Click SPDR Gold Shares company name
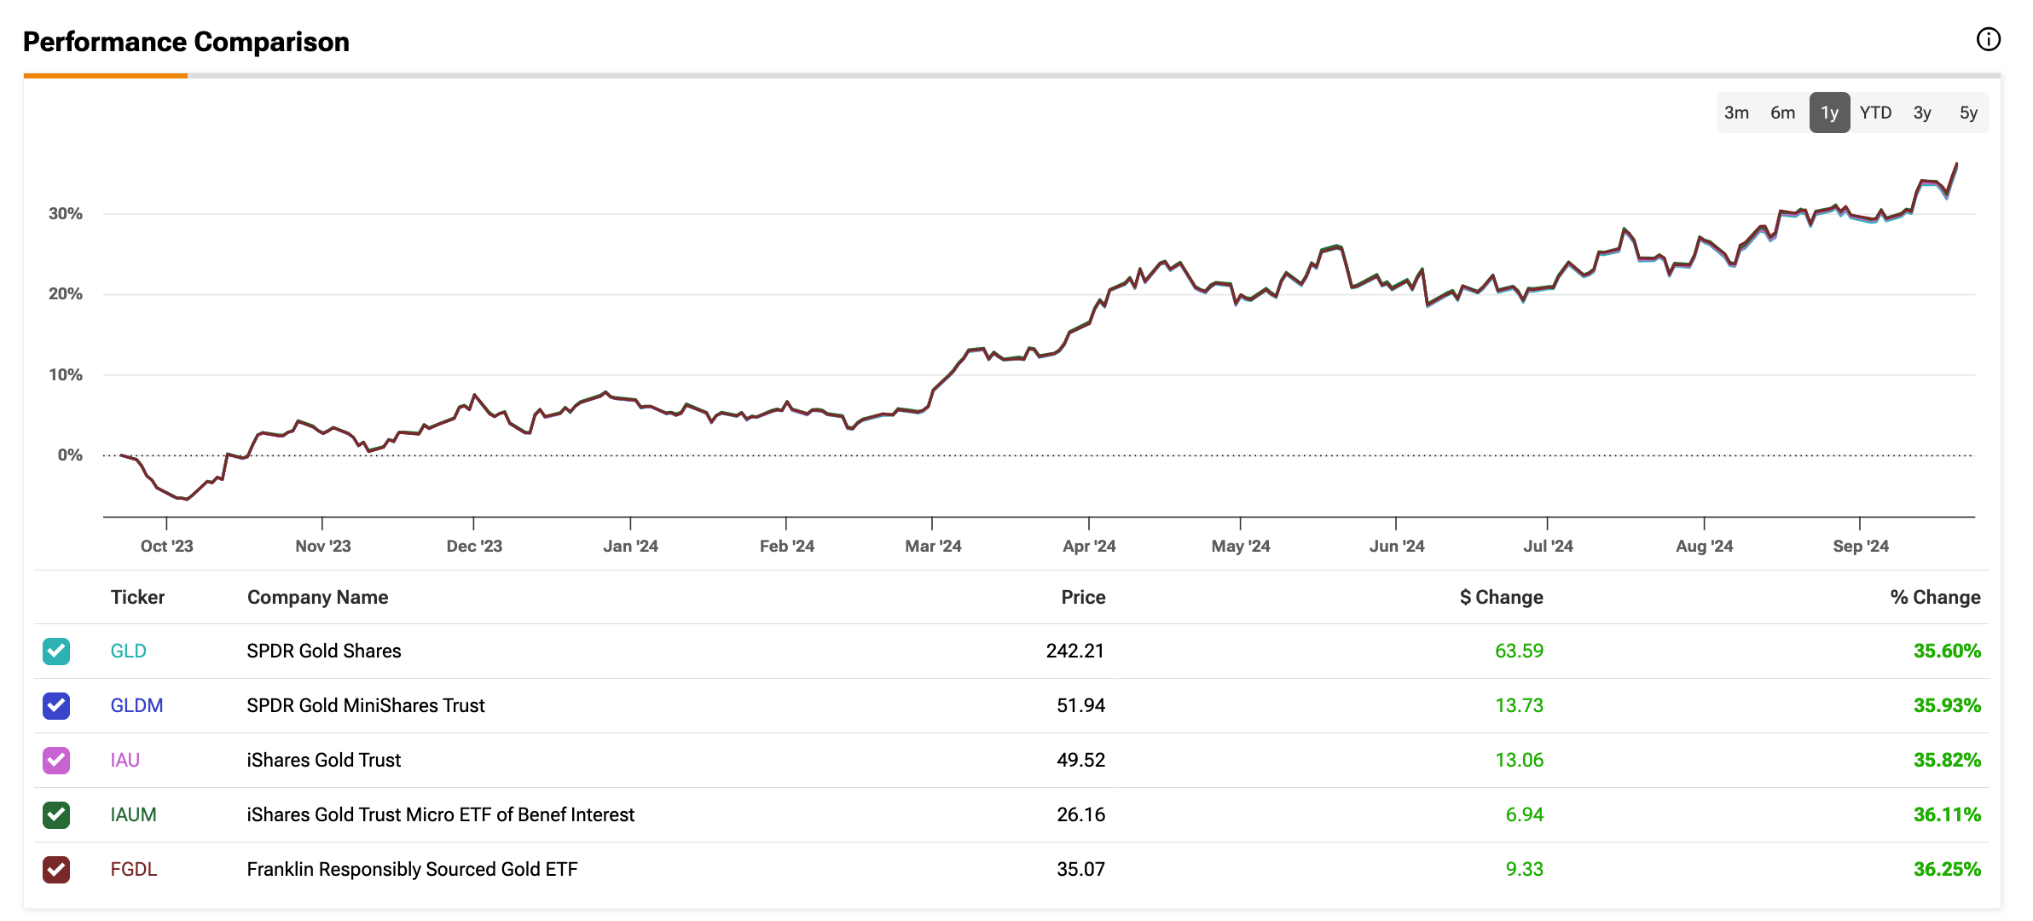The width and height of the screenshot is (2033, 921). click(x=324, y=651)
